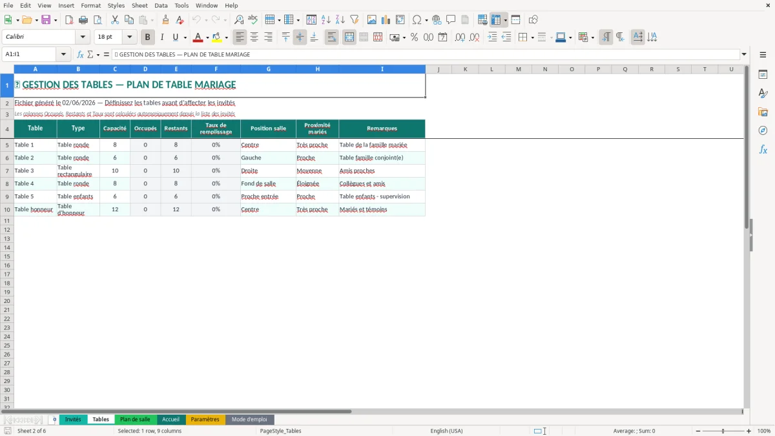Viewport: 775px width, 436px height.
Task: Set Align Left
Action: [240, 37]
